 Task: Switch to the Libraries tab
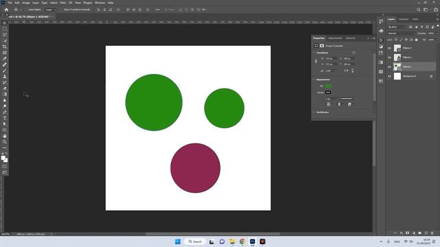[x=351, y=38]
